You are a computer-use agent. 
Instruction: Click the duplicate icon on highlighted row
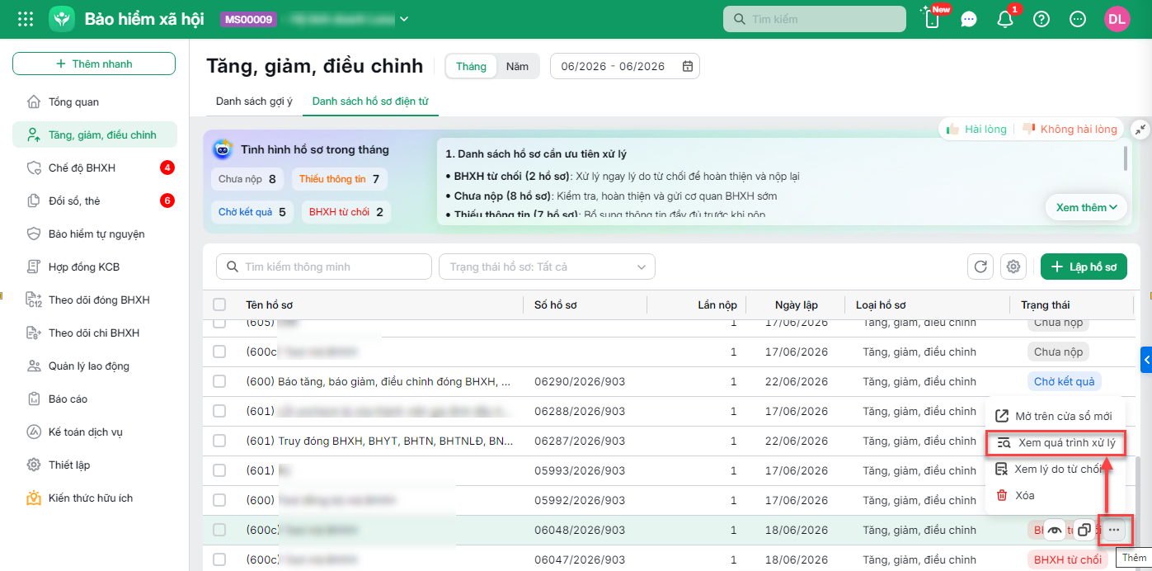pos(1084,530)
